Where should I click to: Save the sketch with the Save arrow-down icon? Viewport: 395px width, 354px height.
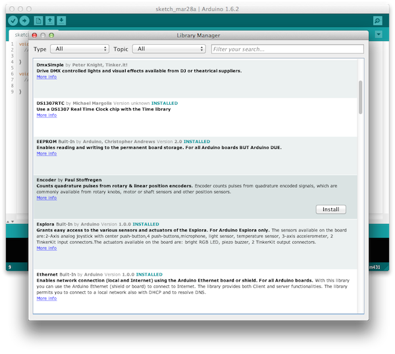click(x=61, y=20)
